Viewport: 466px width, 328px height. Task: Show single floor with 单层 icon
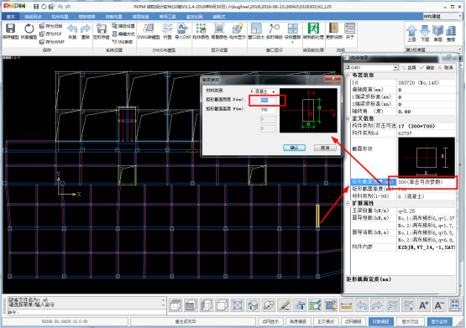[x=437, y=34]
